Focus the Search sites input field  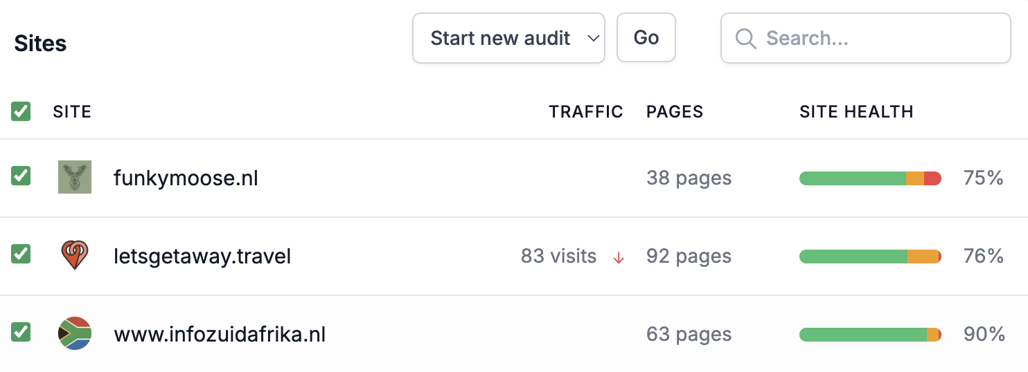coord(866,38)
